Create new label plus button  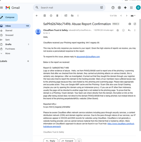click(x=28, y=61)
